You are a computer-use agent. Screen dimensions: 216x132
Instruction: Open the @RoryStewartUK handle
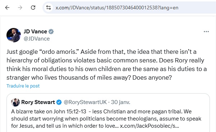[85, 102]
